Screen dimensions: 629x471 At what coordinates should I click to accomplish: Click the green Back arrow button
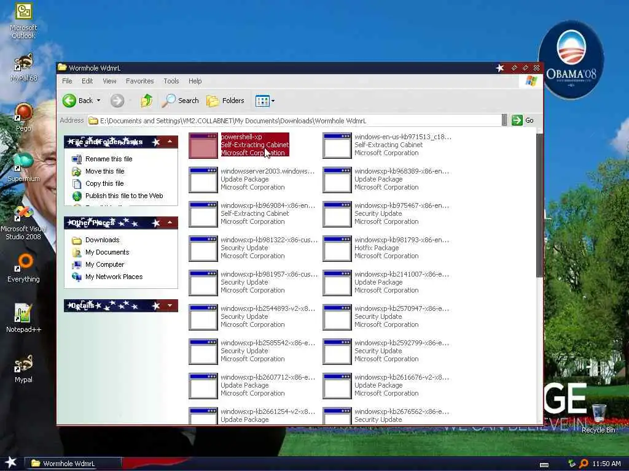(69, 101)
